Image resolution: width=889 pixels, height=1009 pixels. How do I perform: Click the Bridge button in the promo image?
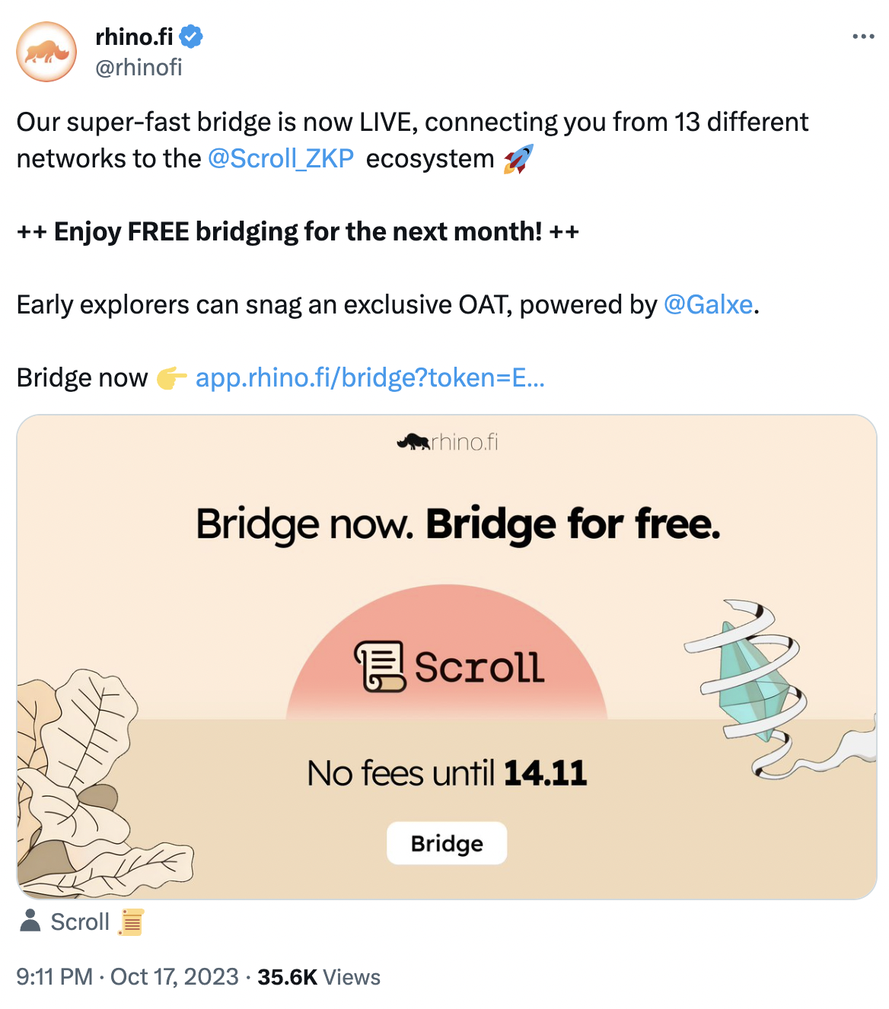[446, 843]
